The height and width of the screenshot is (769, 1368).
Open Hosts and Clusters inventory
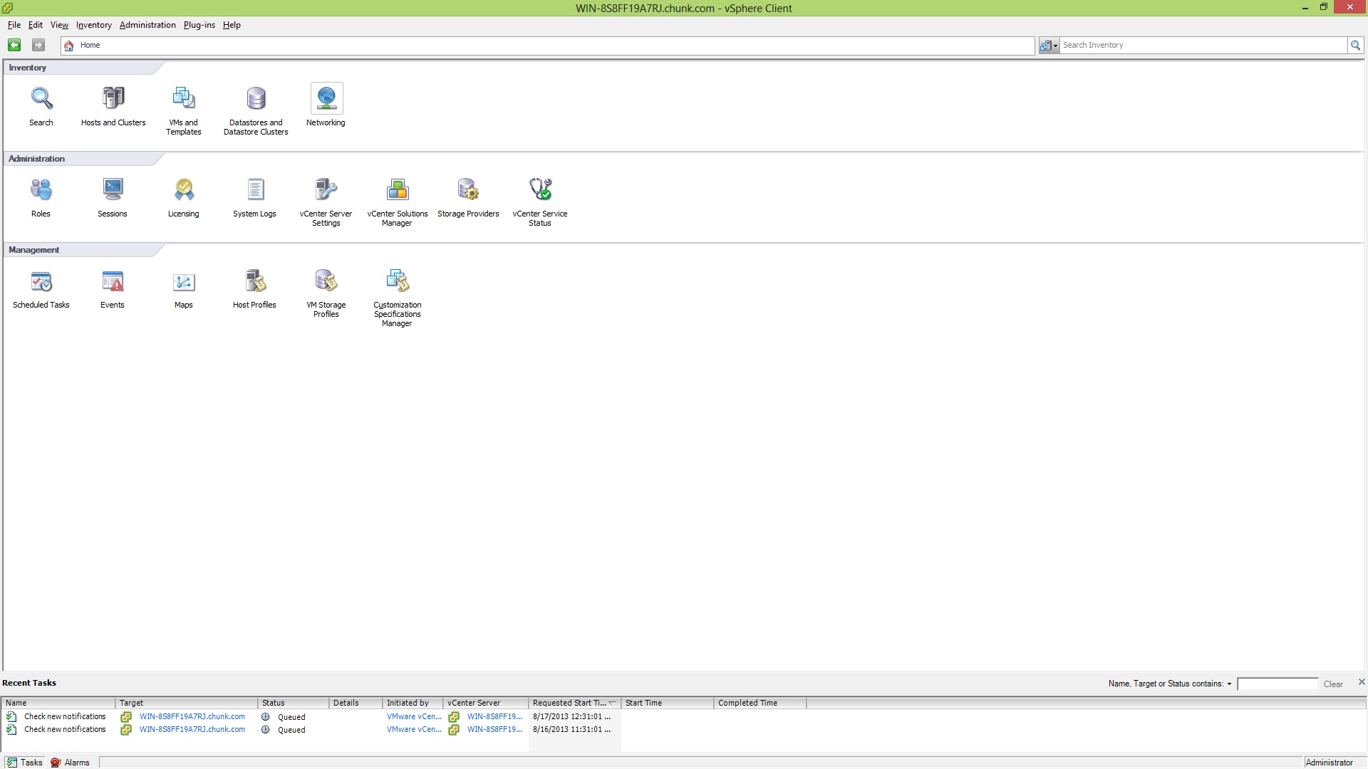113,99
